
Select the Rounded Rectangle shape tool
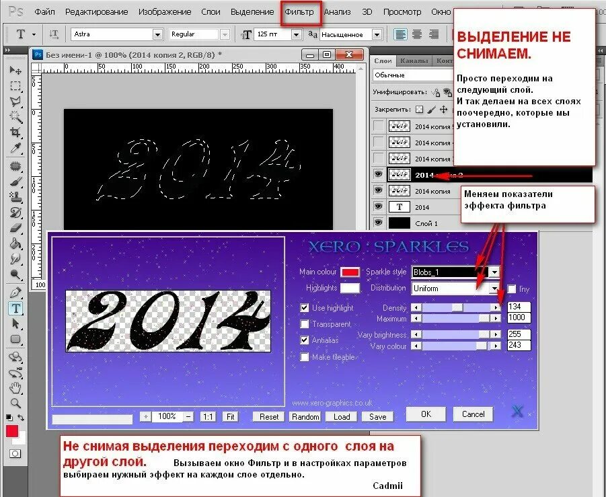point(15,340)
